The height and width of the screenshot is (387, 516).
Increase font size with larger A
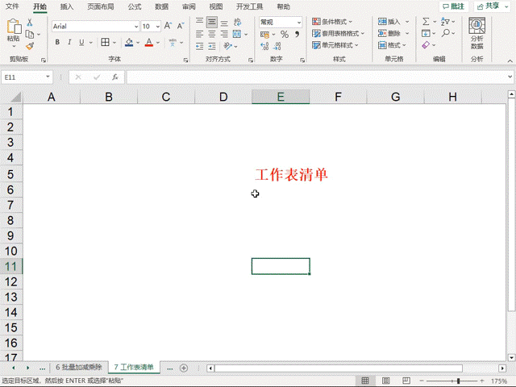[x=168, y=26]
